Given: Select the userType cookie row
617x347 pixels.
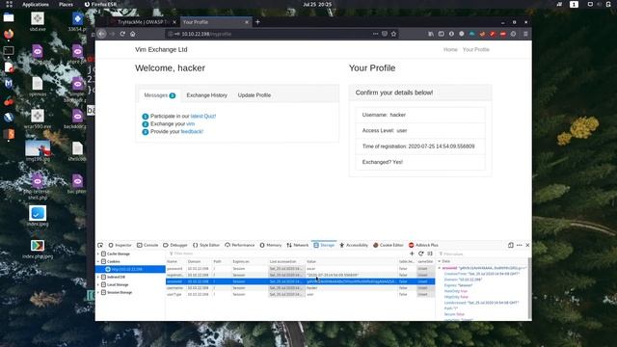Looking at the screenshot, I should 300,294.
